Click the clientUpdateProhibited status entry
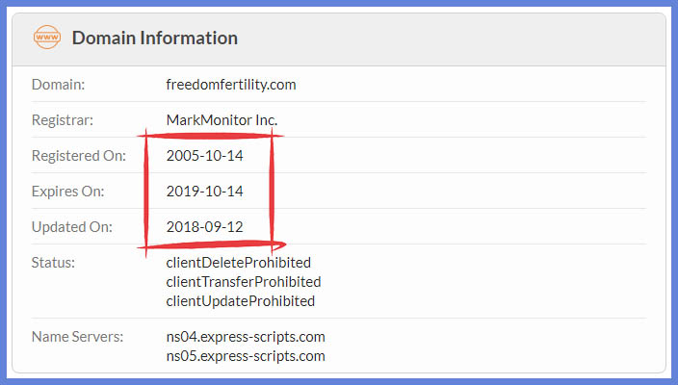 [241, 301]
